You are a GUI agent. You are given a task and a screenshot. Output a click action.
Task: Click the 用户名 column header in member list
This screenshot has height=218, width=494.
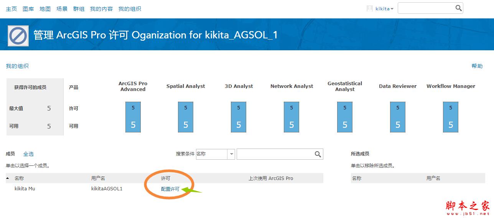tap(98, 178)
